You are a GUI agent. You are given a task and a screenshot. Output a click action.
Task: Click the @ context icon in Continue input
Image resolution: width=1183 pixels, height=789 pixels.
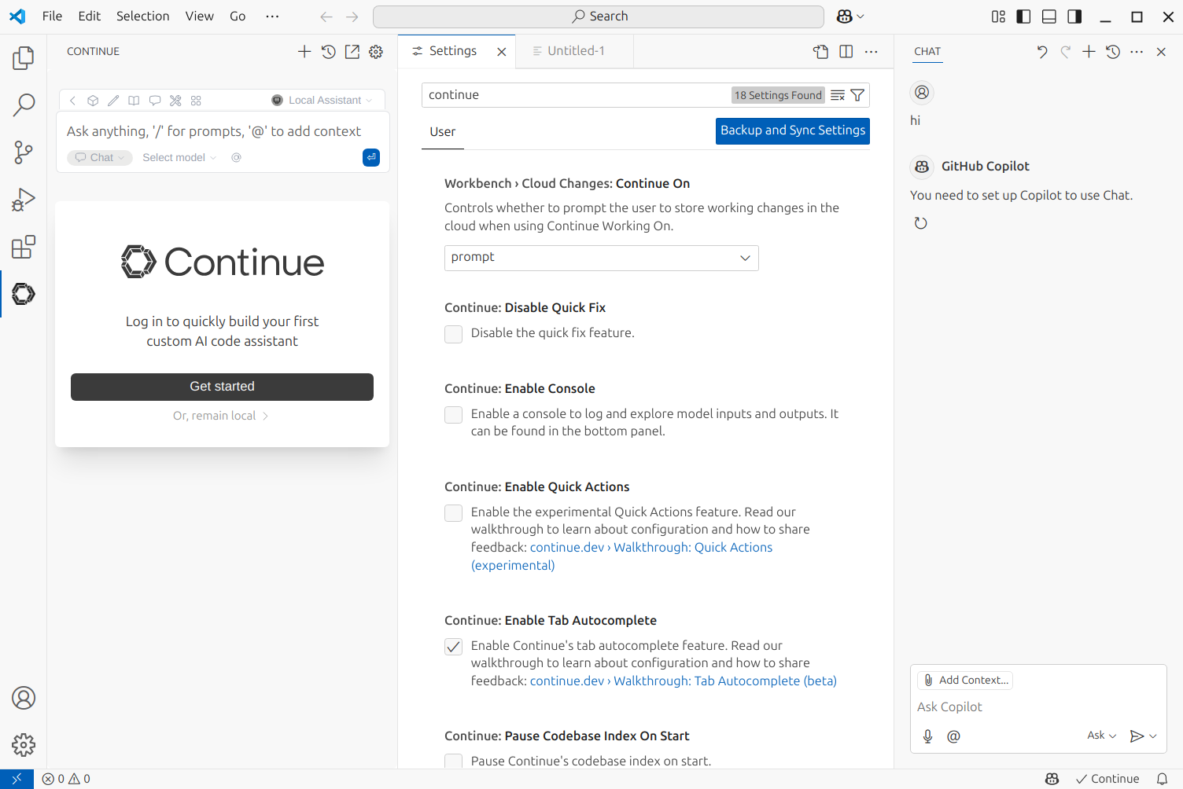[x=236, y=157]
